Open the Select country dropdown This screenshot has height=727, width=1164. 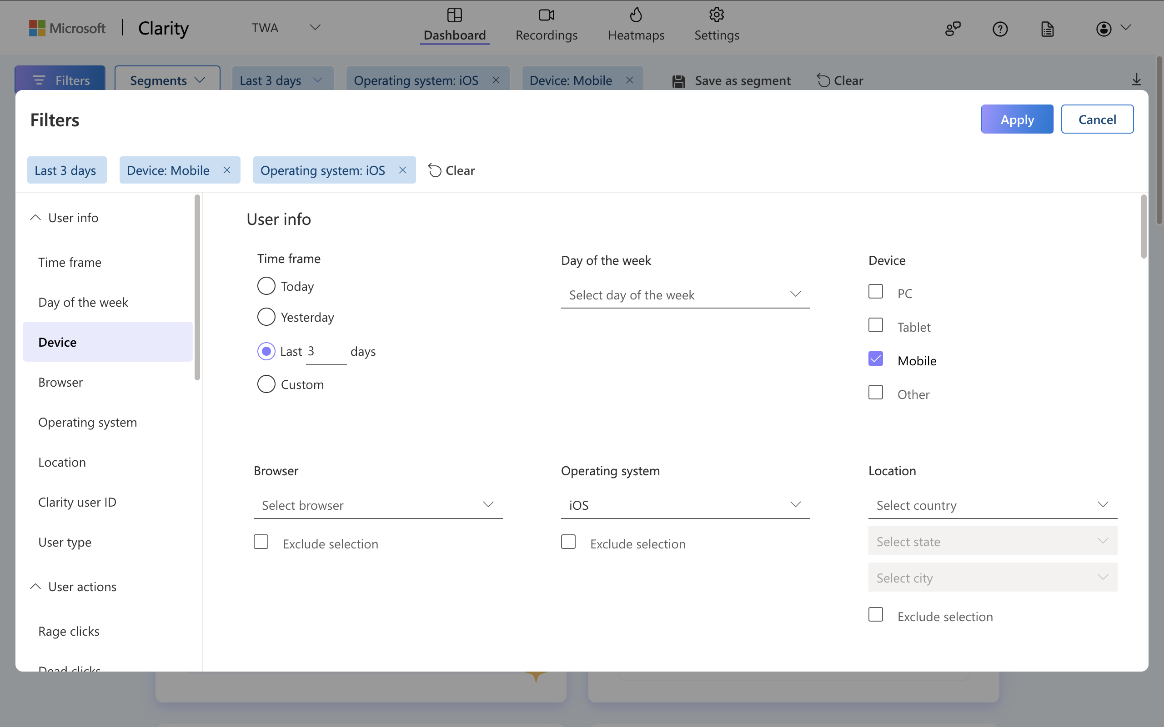(993, 505)
